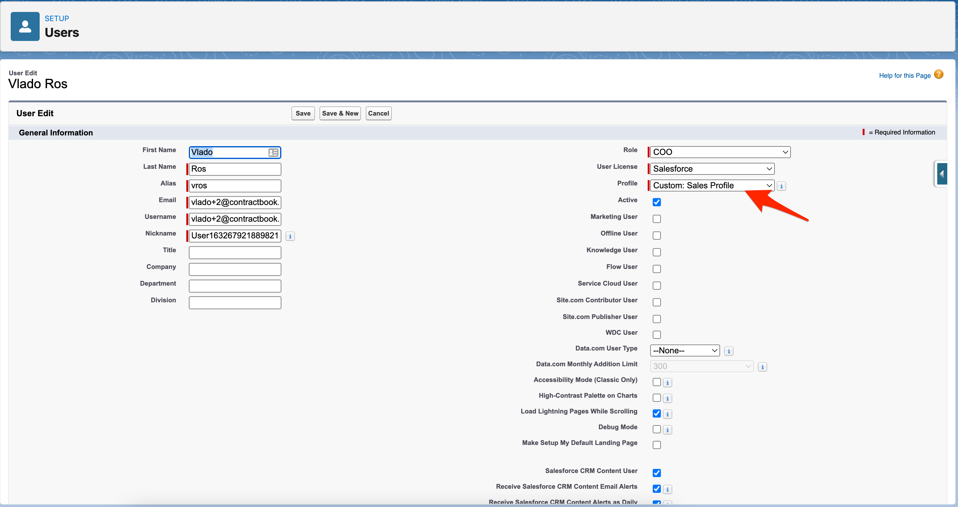Viewport: 958px width, 507px height.
Task: Click the info icon beside Nickname field
Action: [290, 236]
